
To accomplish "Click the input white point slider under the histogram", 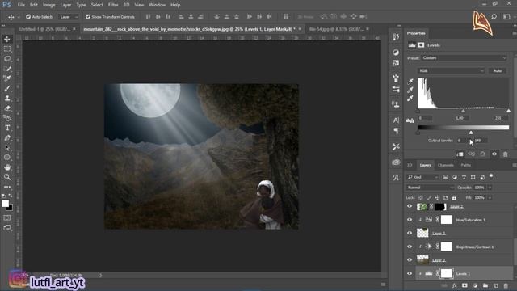I will click(508, 112).
